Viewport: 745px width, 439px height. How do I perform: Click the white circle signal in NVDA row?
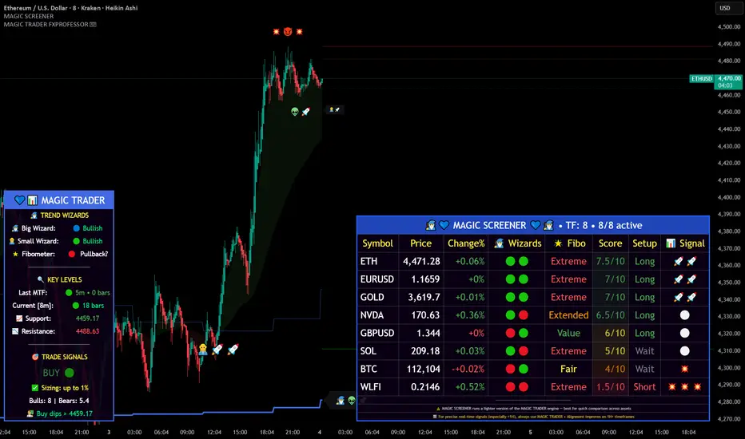click(x=685, y=315)
